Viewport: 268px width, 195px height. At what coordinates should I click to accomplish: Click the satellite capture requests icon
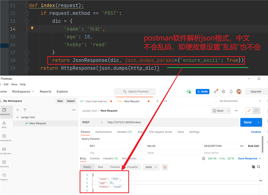click(216, 92)
